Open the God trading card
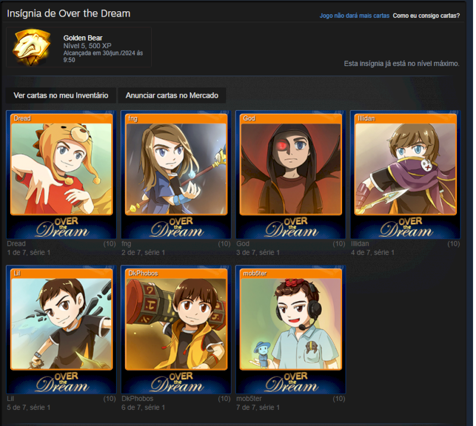The height and width of the screenshot is (426, 476). [x=291, y=174]
